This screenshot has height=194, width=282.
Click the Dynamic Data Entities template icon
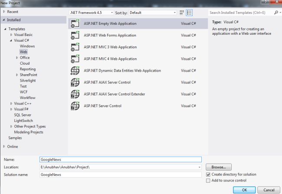[x=75, y=71]
